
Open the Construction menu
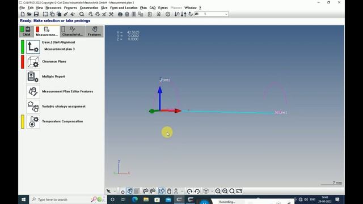coord(89,8)
